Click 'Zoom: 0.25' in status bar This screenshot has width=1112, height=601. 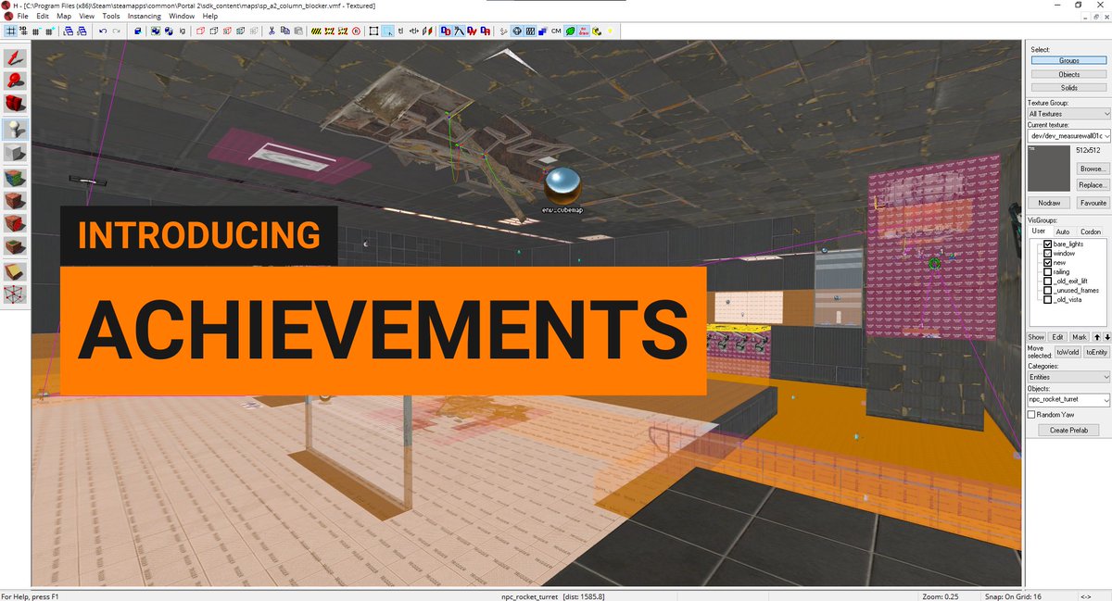(941, 596)
